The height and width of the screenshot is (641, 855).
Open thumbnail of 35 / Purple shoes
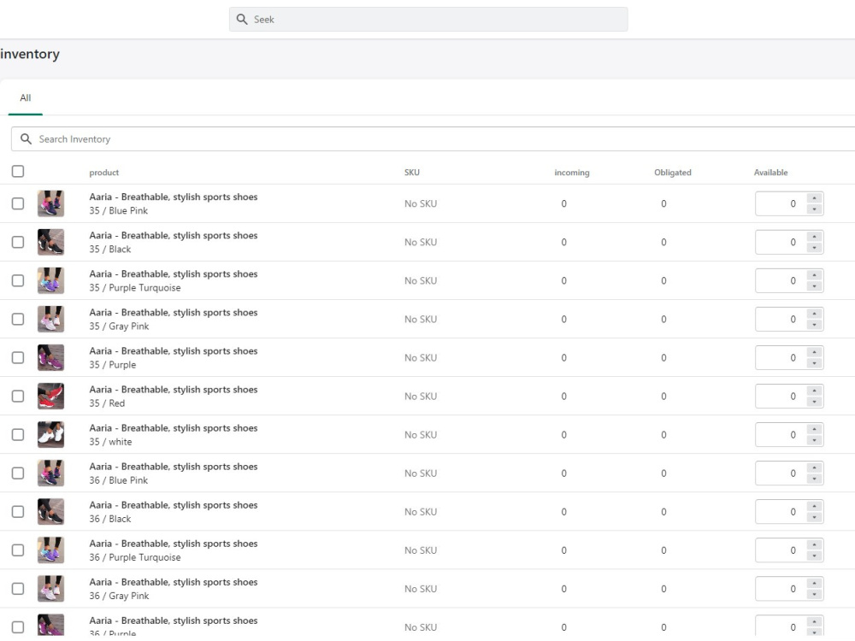(x=50, y=357)
